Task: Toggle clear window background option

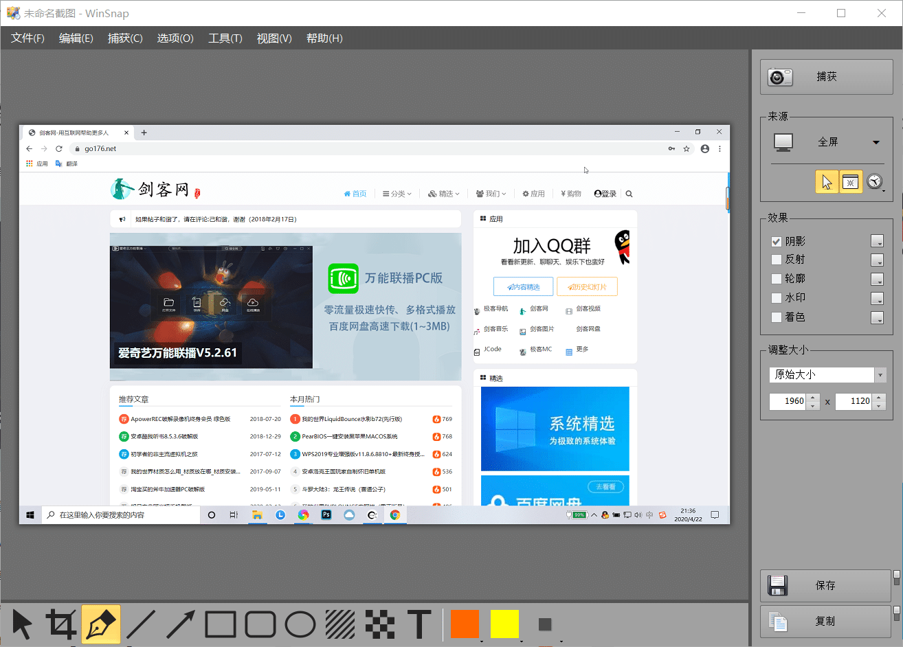Action: [851, 181]
